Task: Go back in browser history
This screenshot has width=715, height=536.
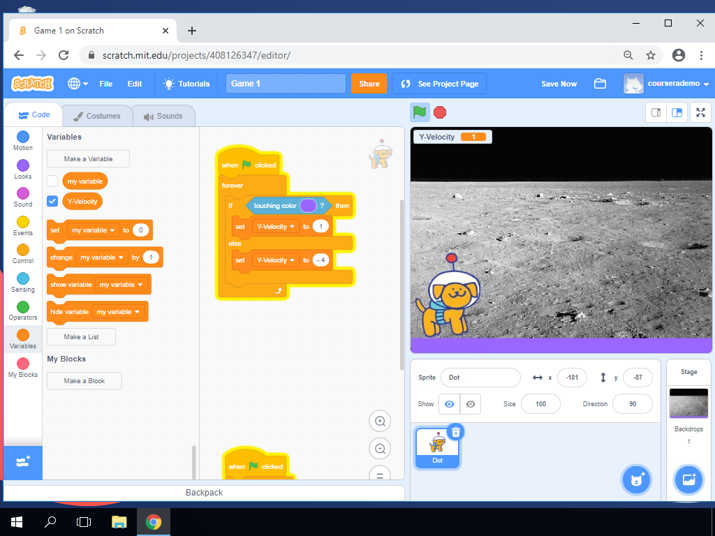Action: pos(19,55)
